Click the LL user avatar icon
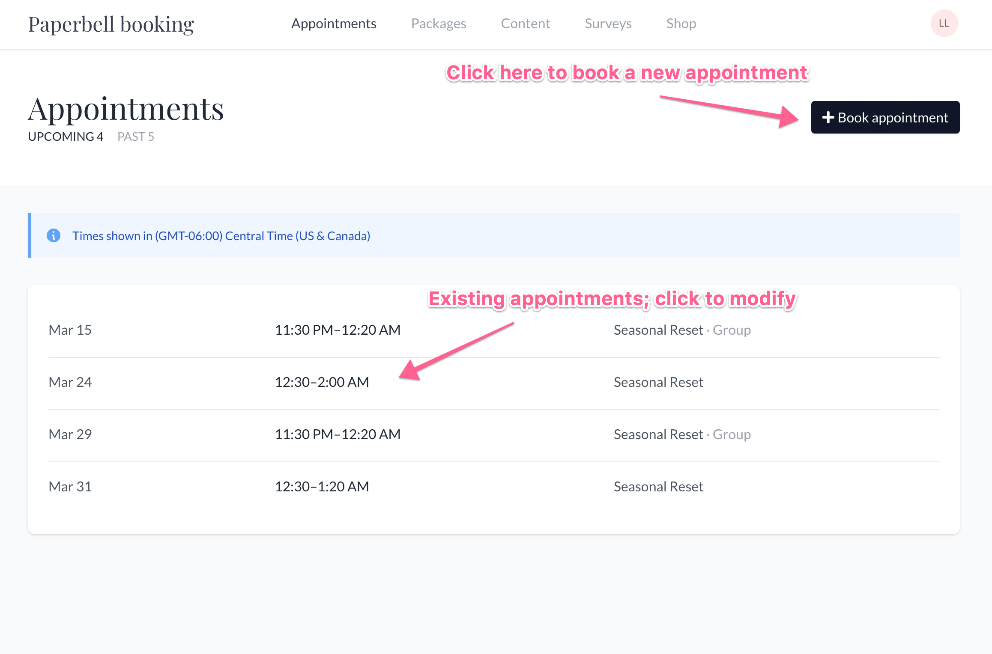992x654 pixels. click(x=944, y=24)
